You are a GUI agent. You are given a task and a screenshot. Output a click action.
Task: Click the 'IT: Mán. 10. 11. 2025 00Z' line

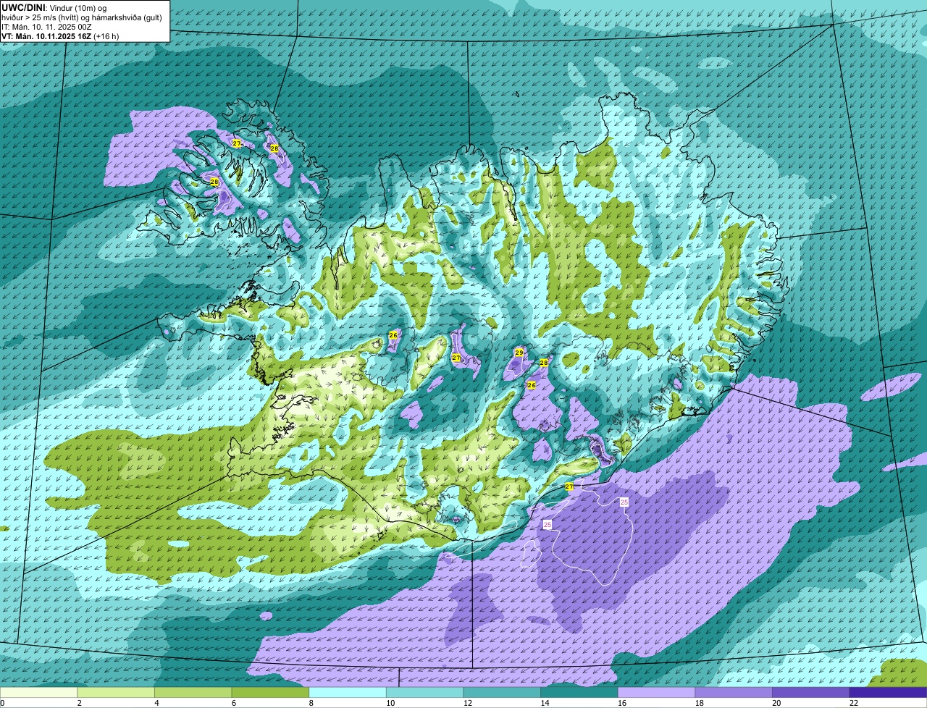(x=46, y=26)
